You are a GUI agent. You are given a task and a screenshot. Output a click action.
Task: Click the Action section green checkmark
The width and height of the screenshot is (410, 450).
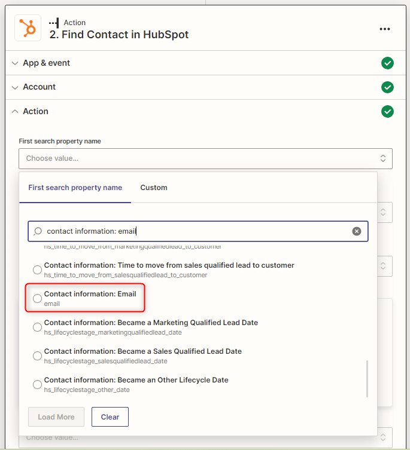[387, 111]
